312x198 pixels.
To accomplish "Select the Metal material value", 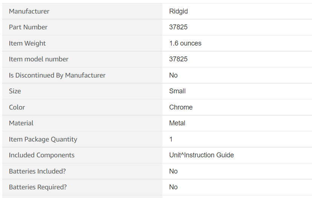I will click(x=177, y=123).
